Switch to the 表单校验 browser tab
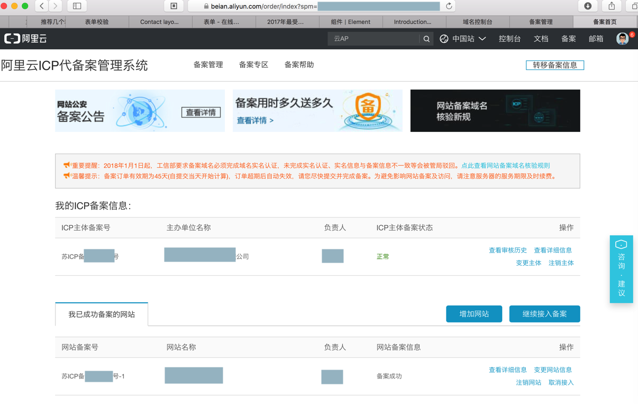The image size is (638, 404). tap(97, 22)
